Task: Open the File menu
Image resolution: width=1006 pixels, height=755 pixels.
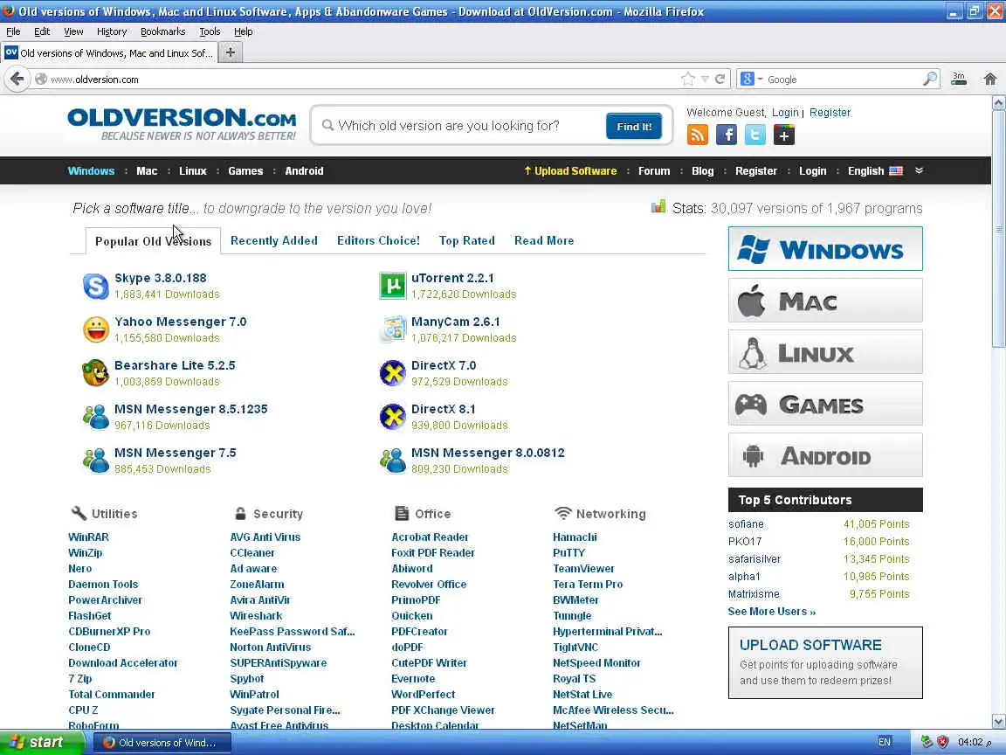Action: [x=13, y=31]
